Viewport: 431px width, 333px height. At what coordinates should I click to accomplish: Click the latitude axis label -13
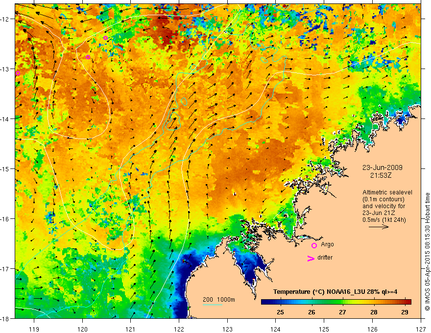point(5,69)
